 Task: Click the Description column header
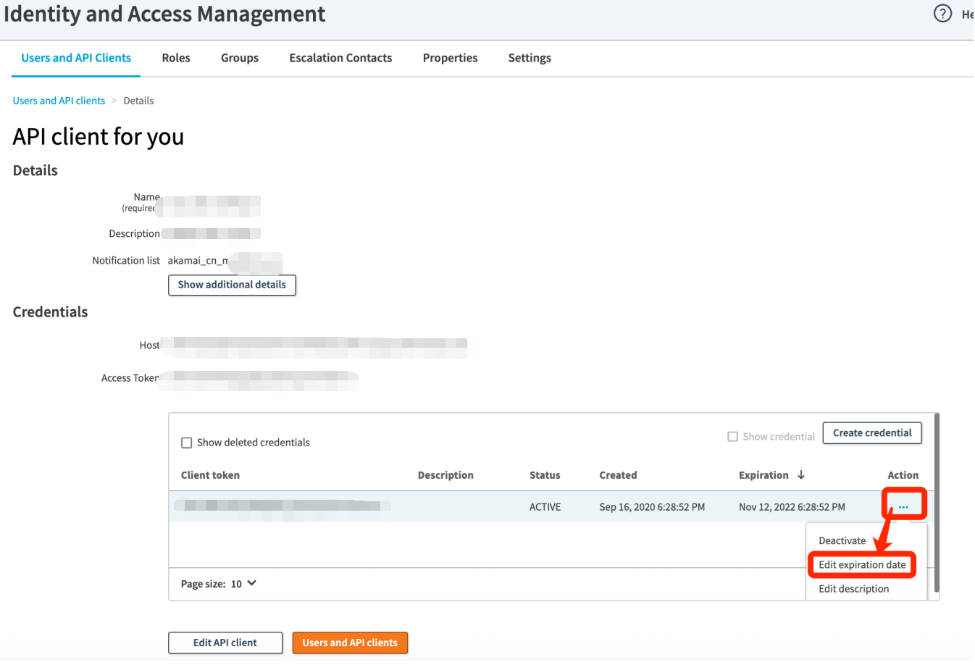[445, 475]
